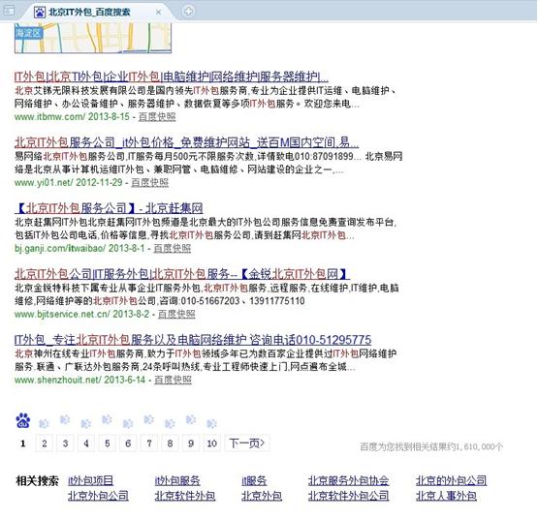Image resolution: width=539 pixels, height=520 pixels.
Task: Go to results page 3
Action: [65, 444]
